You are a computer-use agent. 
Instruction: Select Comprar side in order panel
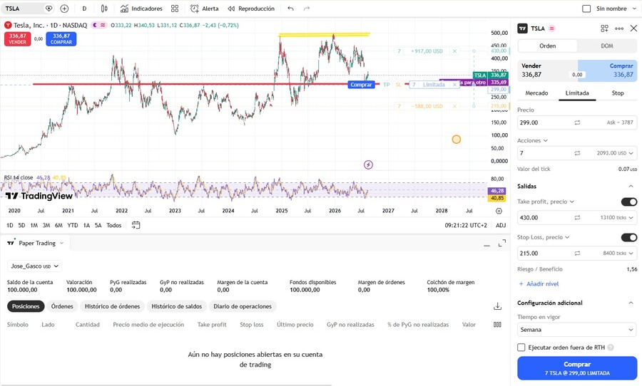(x=607, y=70)
